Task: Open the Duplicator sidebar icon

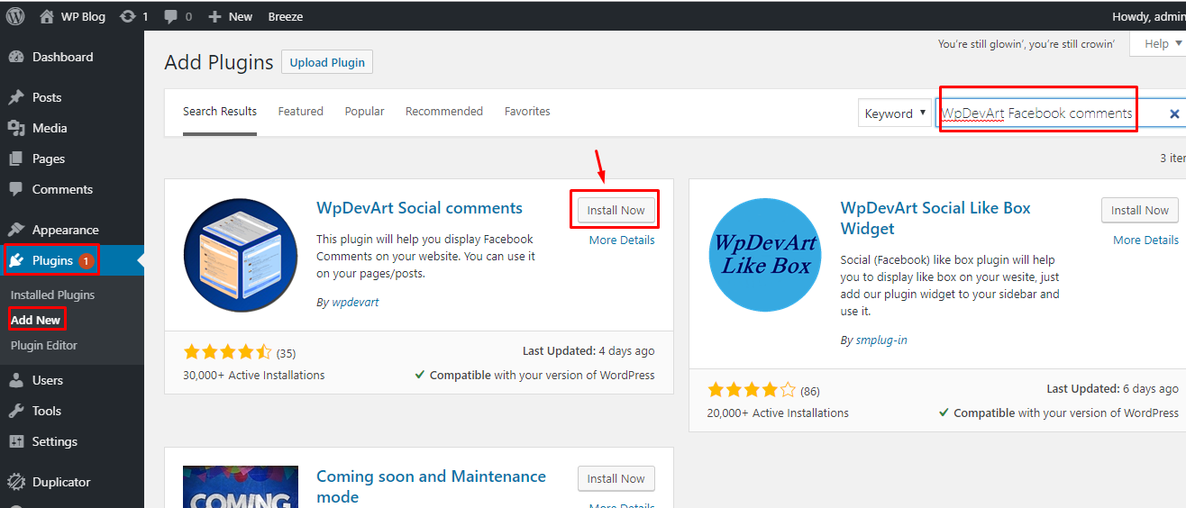Action: [16, 482]
